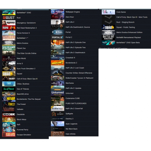Open the 'Codename CURE' entry
This screenshot has width=151, height=151.
point(72,98)
